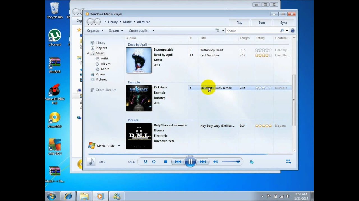This screenshot has height=201, width=359.
Task: Sort by the Length column header
Action: 245,38
